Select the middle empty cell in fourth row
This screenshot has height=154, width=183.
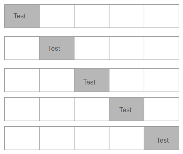coord(91,109)
